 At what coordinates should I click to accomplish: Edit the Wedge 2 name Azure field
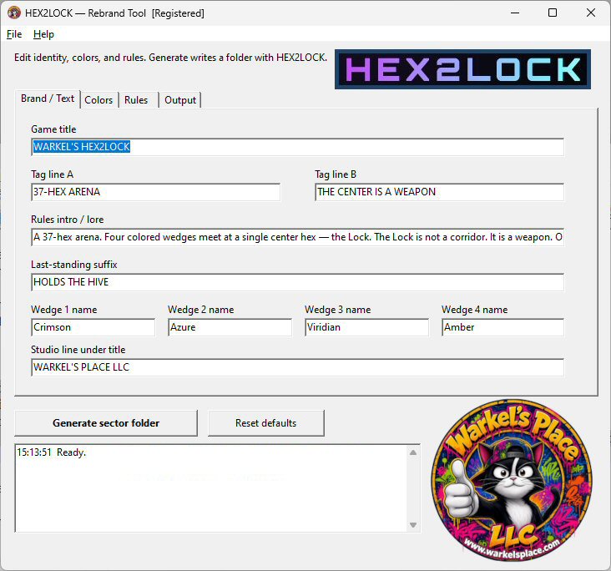pyautogui.click(x=230, y=327)
